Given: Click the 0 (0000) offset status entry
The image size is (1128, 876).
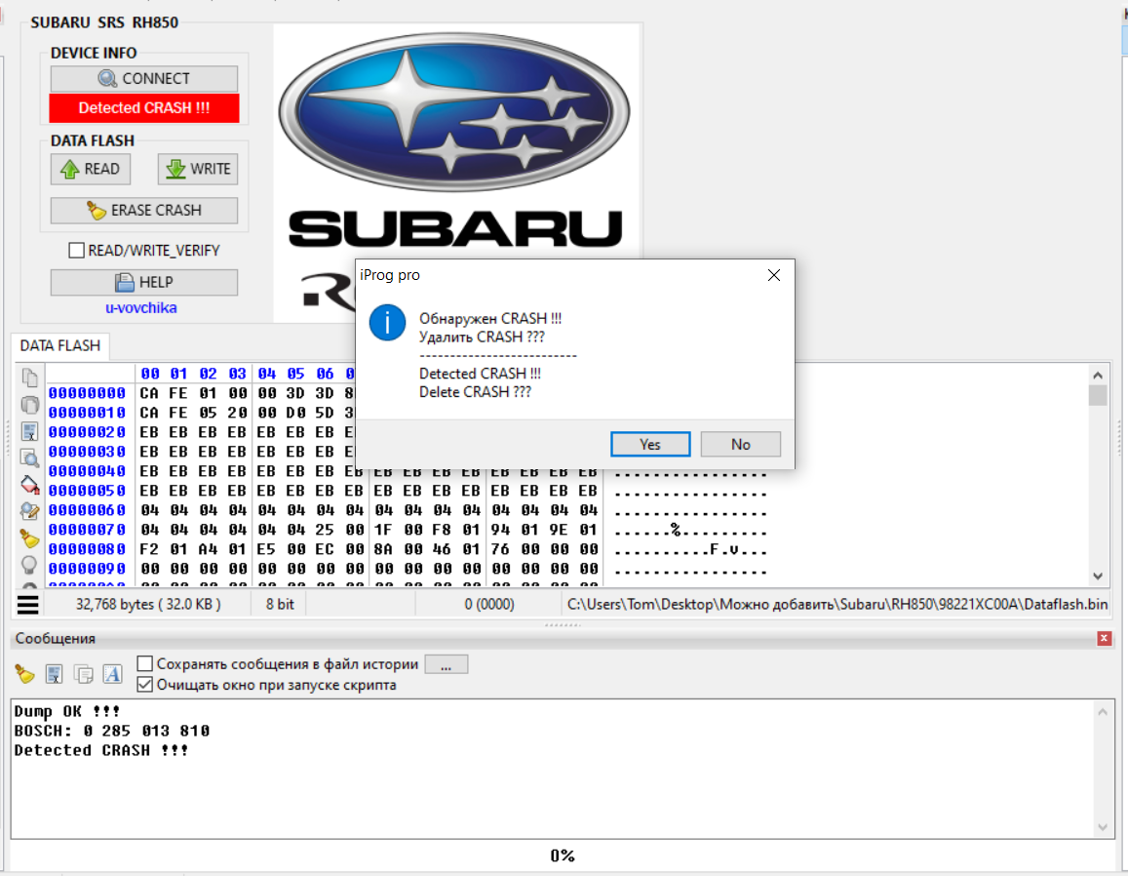Looking at the screenshot, I should (489, 605).
